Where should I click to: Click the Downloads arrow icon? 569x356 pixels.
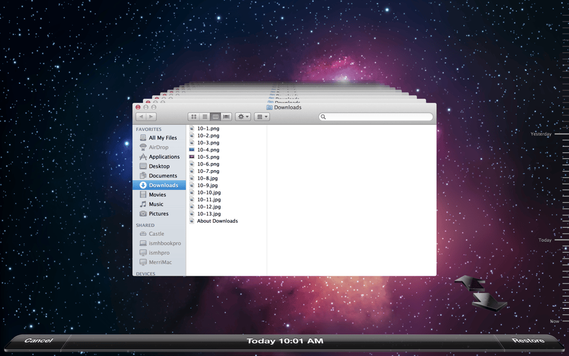point(144,185)
